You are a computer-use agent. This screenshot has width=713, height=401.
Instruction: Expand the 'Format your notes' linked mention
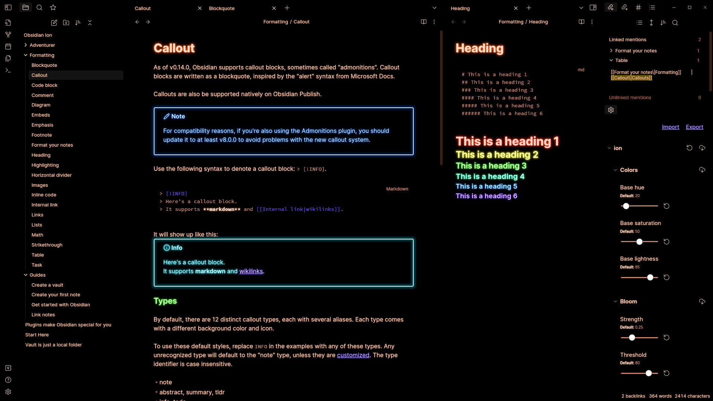pyautogui.click(x=611, y=50)
